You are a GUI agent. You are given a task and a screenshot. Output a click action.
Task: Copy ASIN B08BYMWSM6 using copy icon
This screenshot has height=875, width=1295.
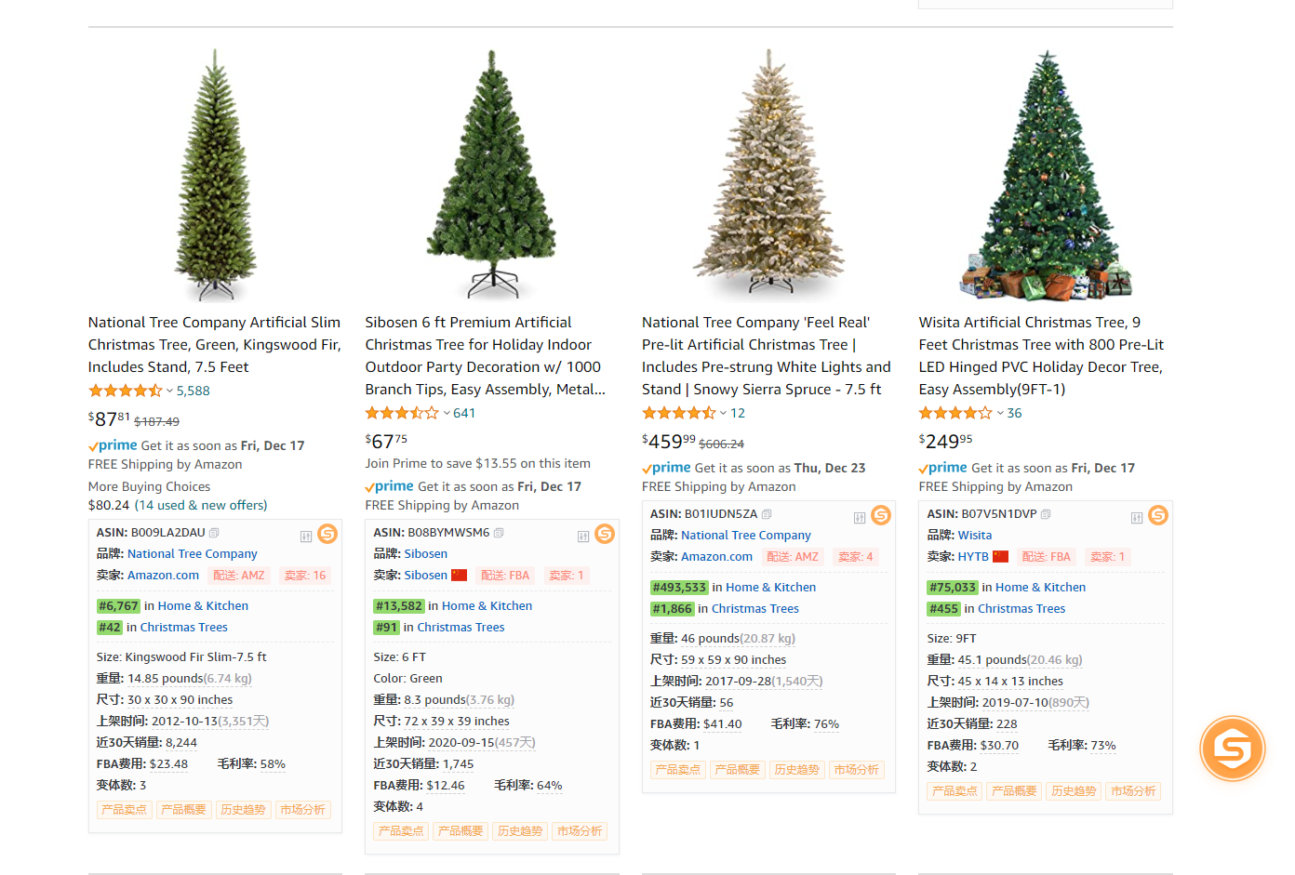click(499, 533)
